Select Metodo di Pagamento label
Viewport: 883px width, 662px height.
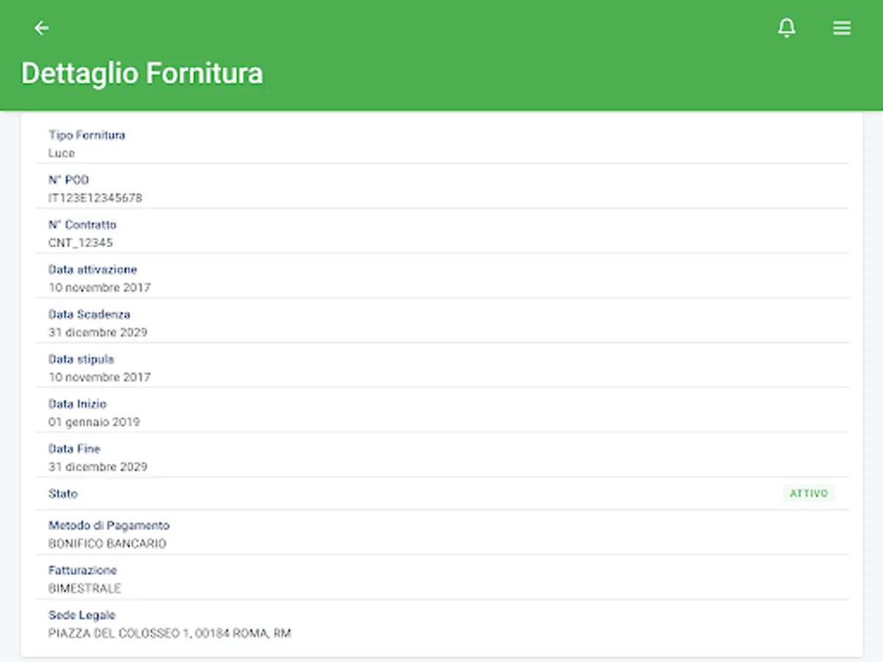[109, 525]
